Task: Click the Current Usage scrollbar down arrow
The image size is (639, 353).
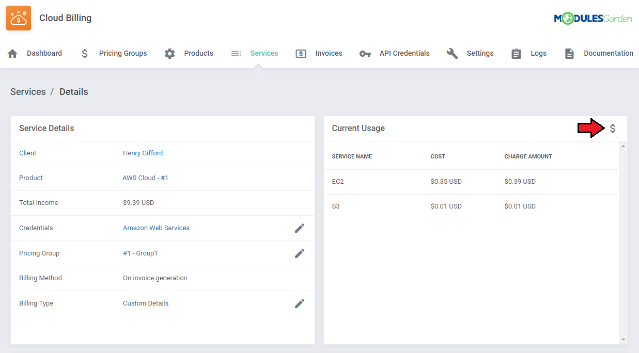Action: 623,340
